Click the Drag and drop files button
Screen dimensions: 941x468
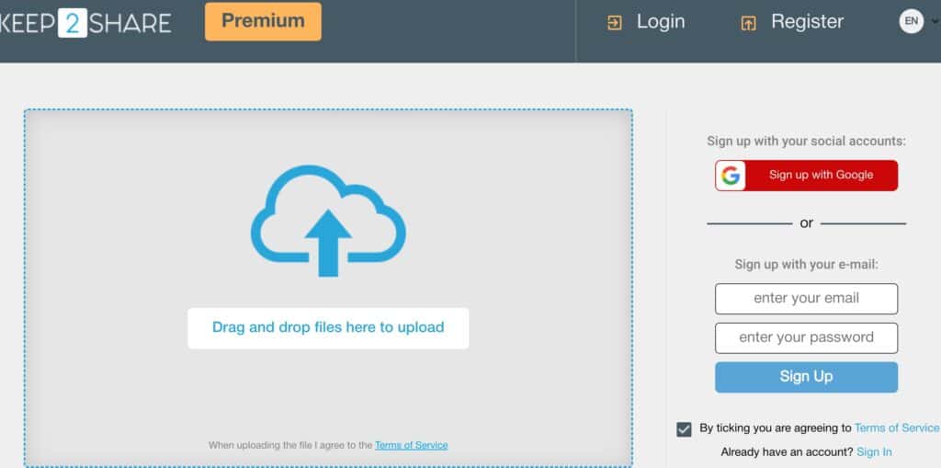(328, 327)
